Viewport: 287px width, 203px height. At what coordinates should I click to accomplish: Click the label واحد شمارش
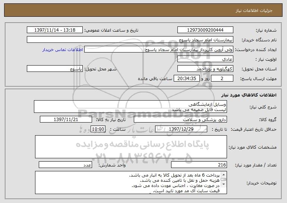click(112, 165)
